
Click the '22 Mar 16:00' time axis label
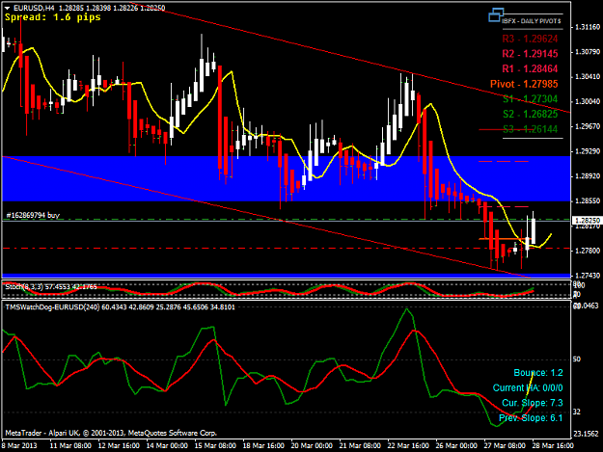click(408, 446)
